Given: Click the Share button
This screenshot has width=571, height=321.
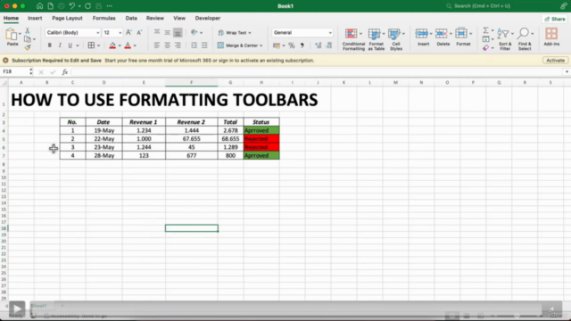Looking at the screenshot, I should (555, 19).
